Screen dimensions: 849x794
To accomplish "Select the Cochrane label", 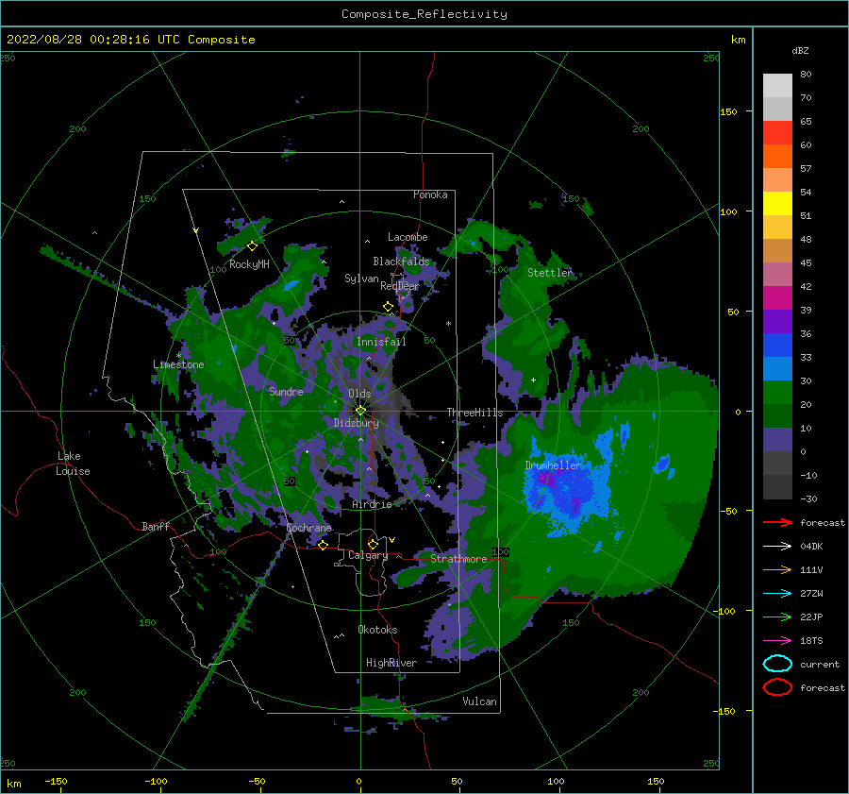I will point(308,528).
